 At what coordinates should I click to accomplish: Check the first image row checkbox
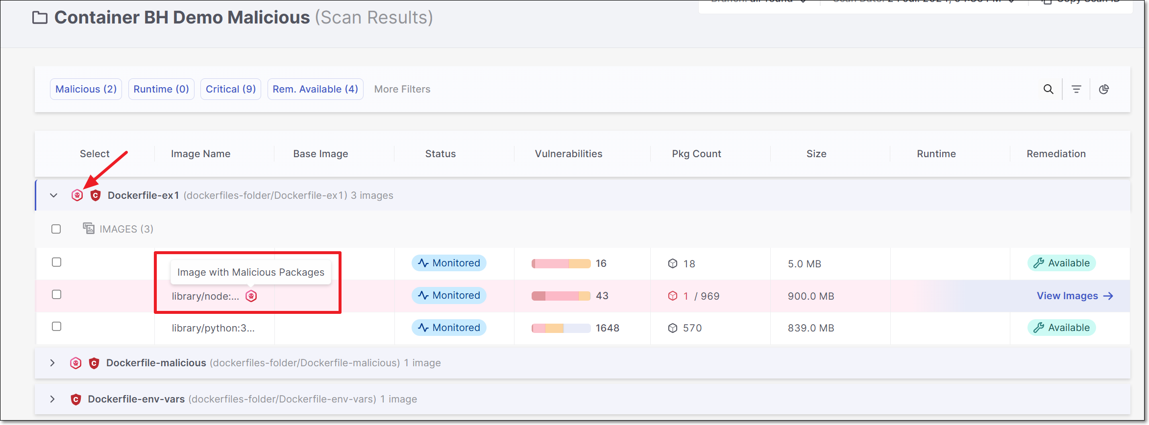[57, 262]
